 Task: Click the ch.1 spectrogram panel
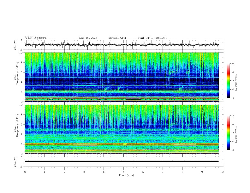[122, 77]
